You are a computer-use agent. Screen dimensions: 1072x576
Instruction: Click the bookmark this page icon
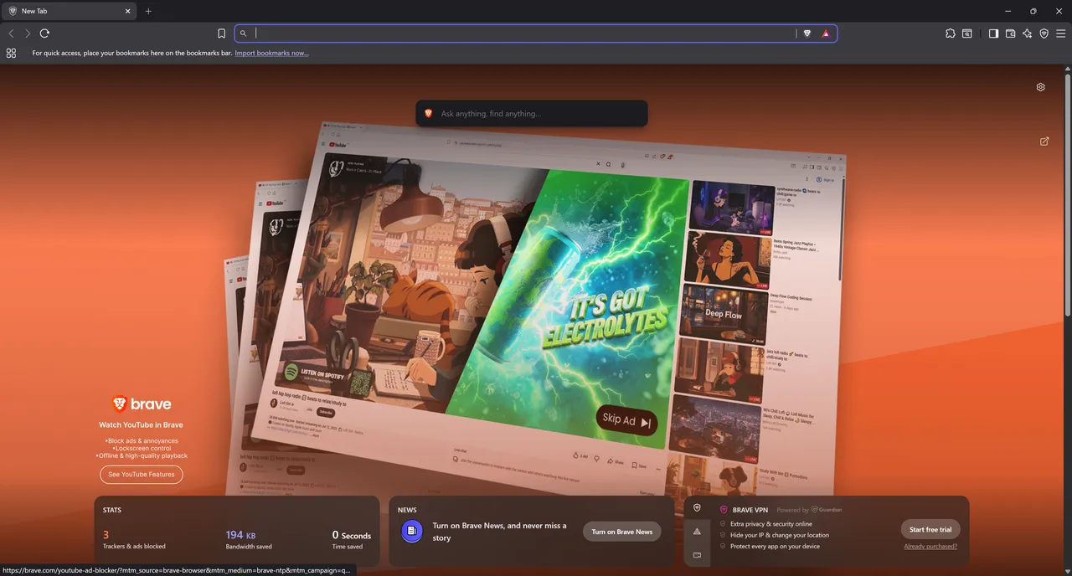coord(221,33)
